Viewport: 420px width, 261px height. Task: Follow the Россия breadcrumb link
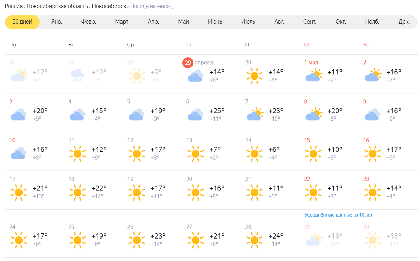[x=14, y=6]
